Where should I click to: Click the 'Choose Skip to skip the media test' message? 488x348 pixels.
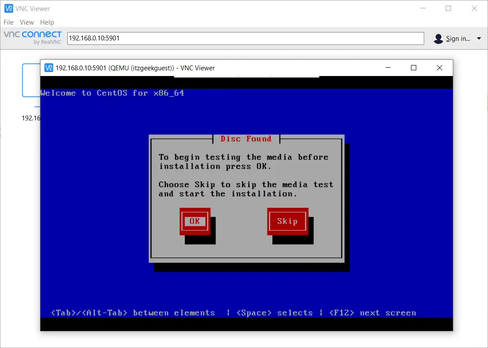coord(246,189)
